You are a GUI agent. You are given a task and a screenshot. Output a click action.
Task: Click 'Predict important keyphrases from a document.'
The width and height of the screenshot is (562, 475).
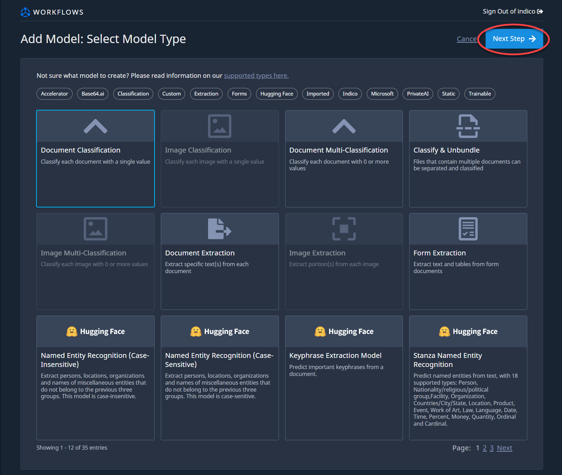click(336, 370)
